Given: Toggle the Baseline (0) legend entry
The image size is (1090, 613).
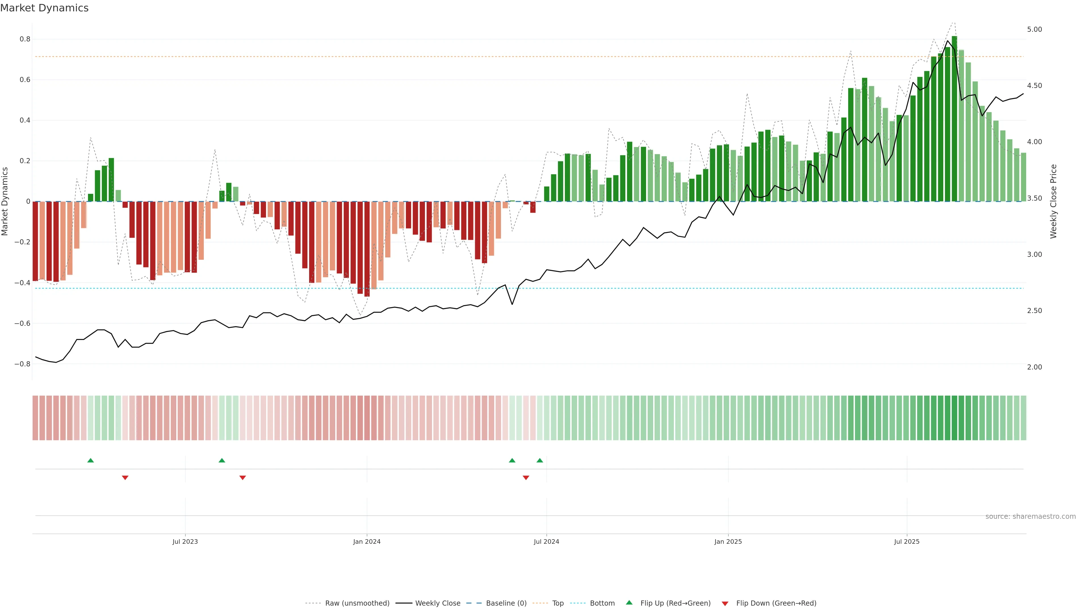Looking at the screenshot, I should [506, 603].
